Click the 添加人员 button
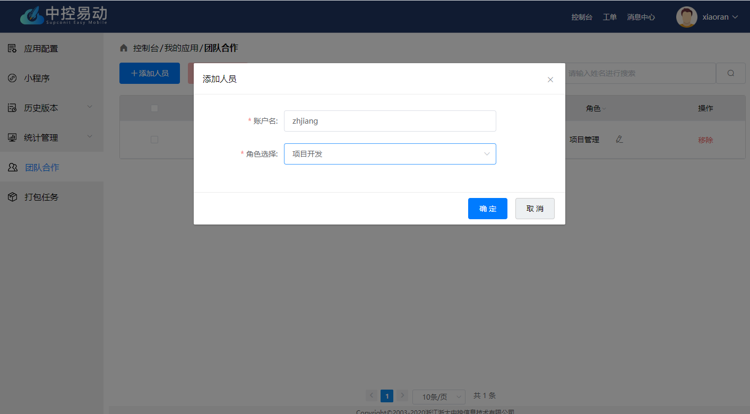Screen dimensions: 750x414 point(150,73)
